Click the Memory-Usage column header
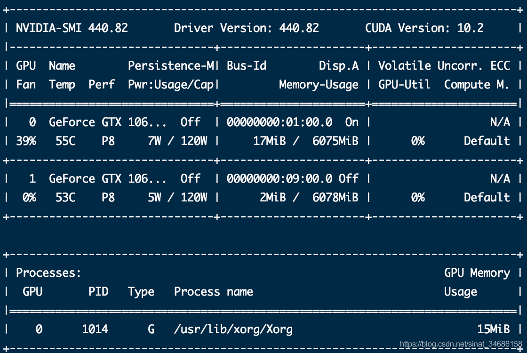Screen dimensions: 527x353 point(319,85)
